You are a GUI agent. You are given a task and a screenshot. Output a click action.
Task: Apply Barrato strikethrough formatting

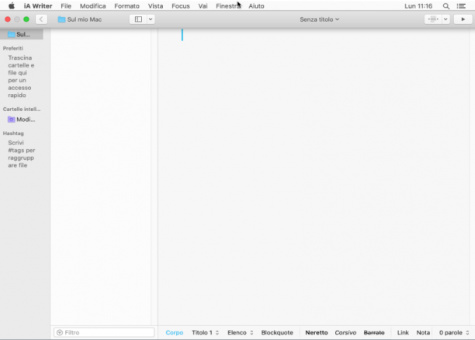point(374,332)
